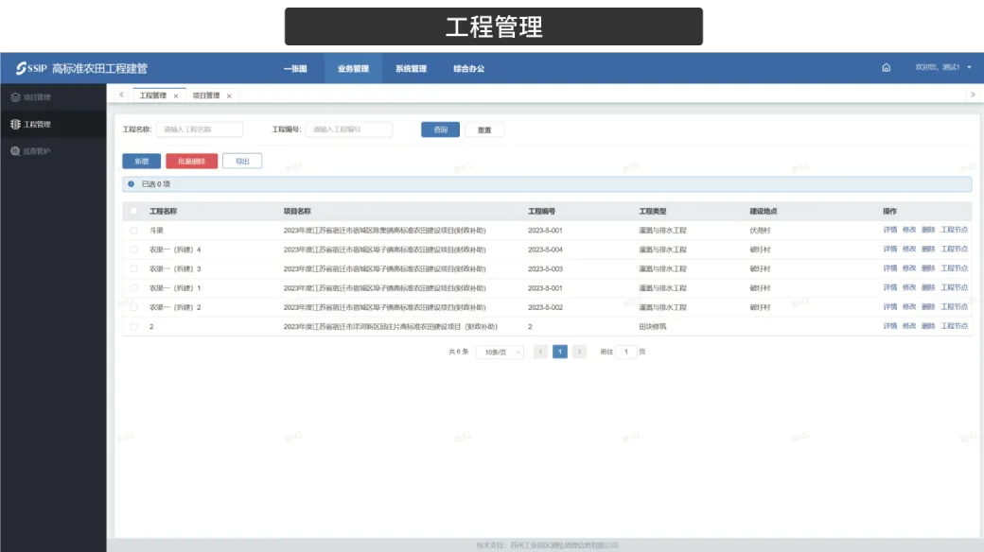Viewport: 984px width, 552px height.
Task: Toggle the select-all checkbox in table header
Action: coord(133,212)
